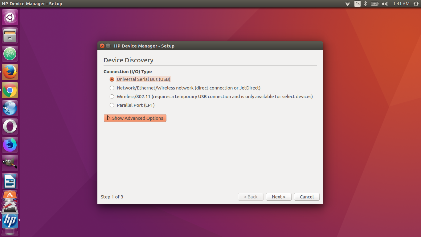
Task: Launch the Files file manager from the dock
Action: click(x=10, y=35)
